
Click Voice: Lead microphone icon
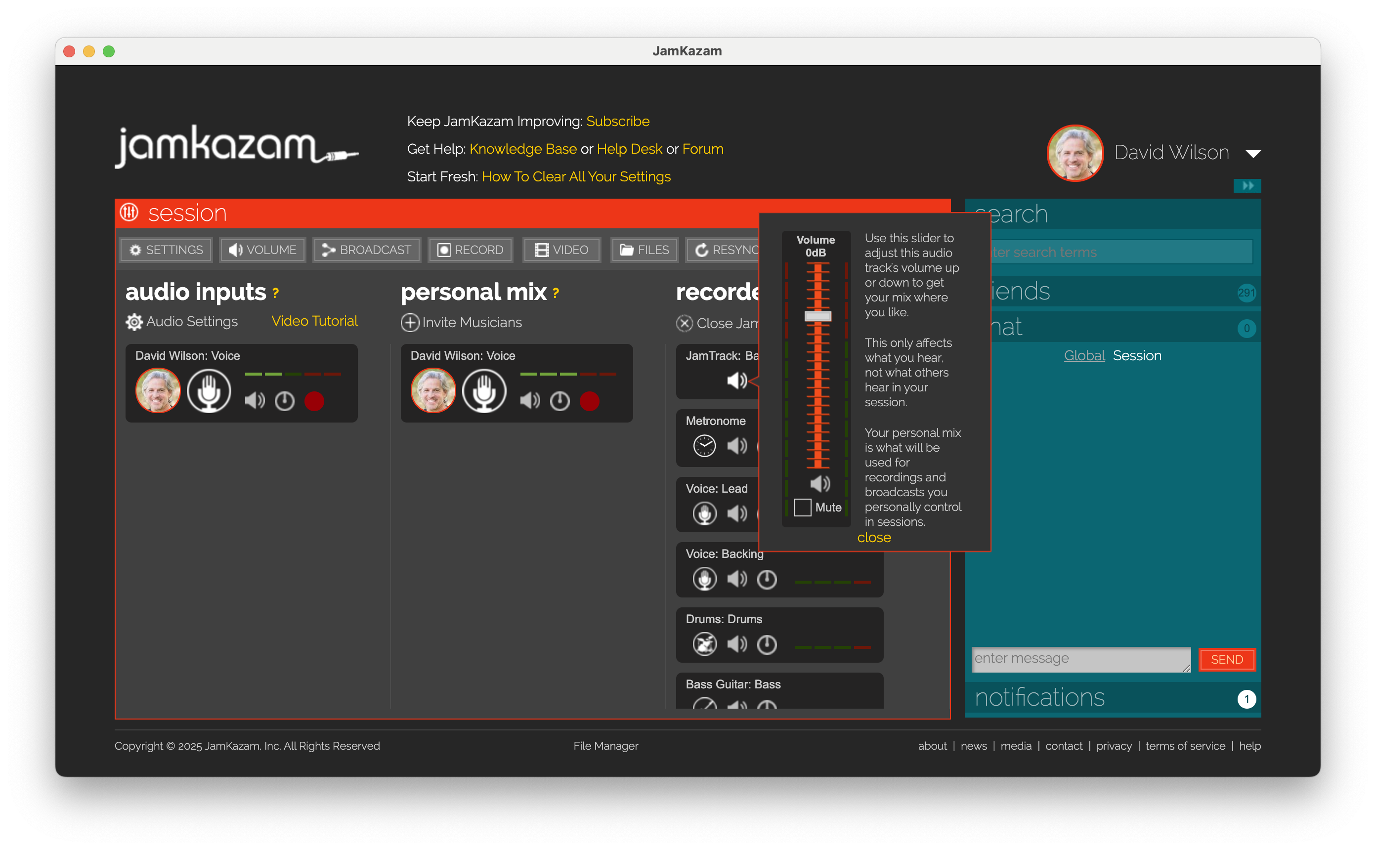pyautogui.click(x=704, y=513)
